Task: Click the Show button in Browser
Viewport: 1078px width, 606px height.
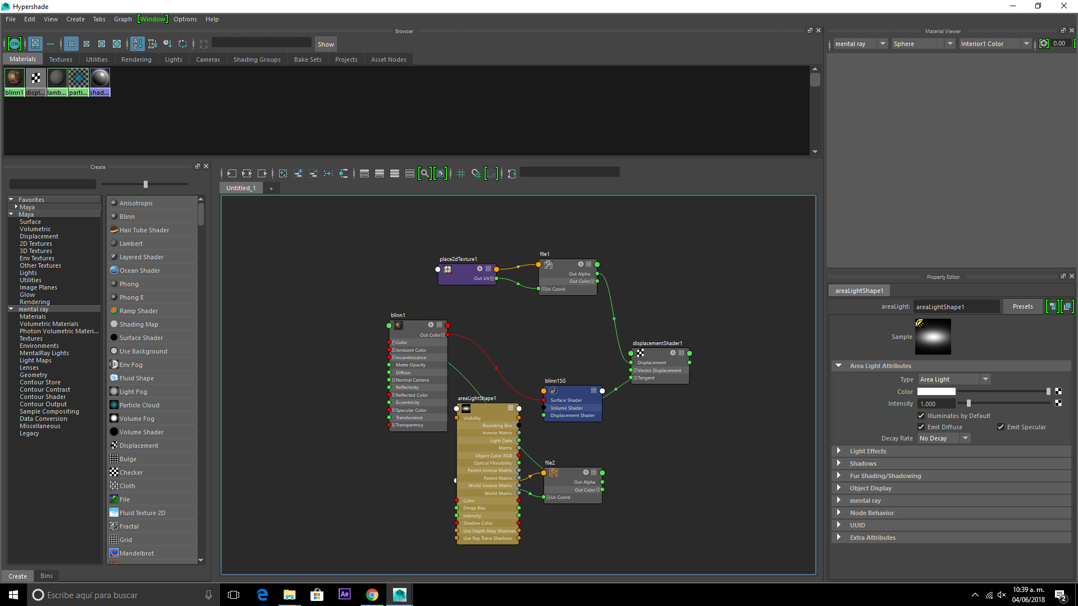Action: point(326,44)
